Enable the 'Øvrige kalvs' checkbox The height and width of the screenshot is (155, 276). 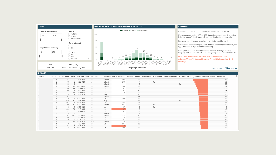coord(69,39)
